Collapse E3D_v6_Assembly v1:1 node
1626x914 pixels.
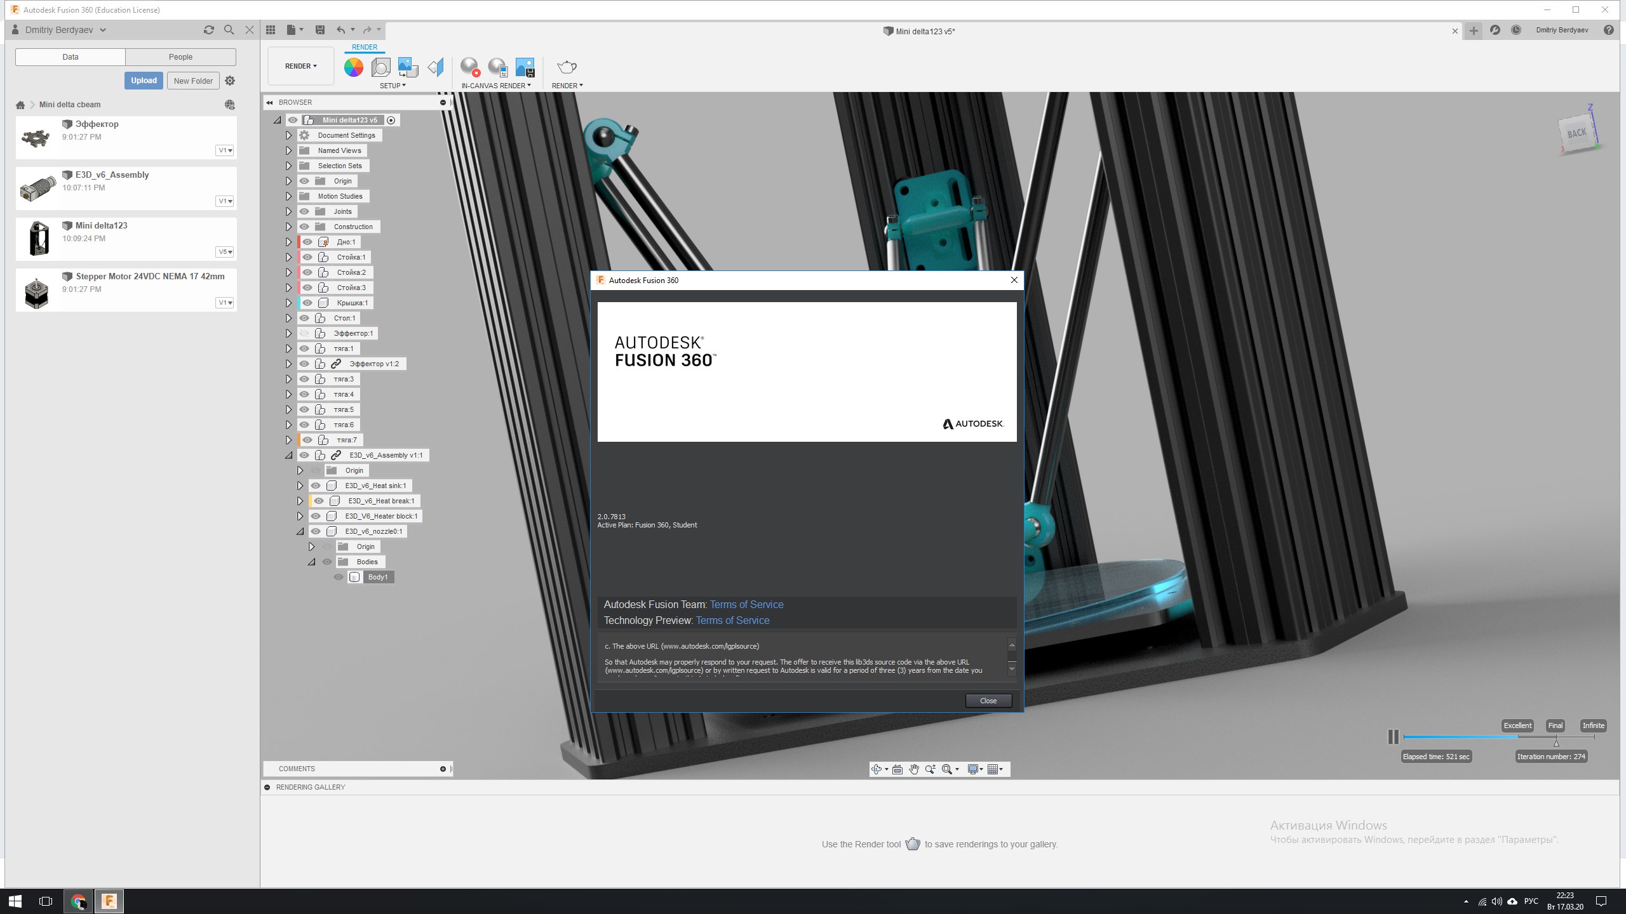coord(288,455)
